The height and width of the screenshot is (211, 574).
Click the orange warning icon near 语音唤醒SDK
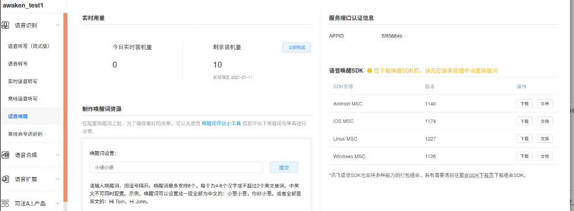pos(369,70)
